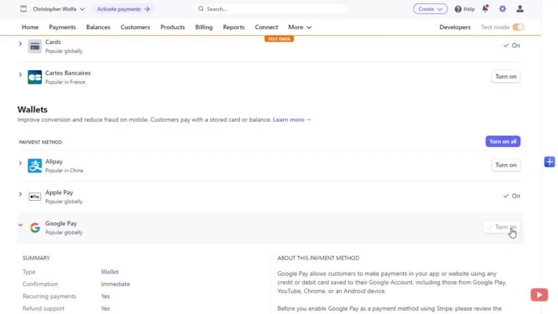Open the notifications bell
Viewport: 558px width, 314px height.
click(485, 9)
